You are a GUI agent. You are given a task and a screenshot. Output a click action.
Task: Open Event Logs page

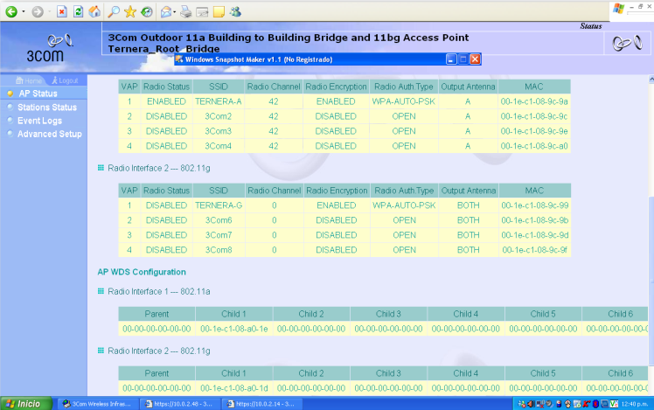[39, 121]
